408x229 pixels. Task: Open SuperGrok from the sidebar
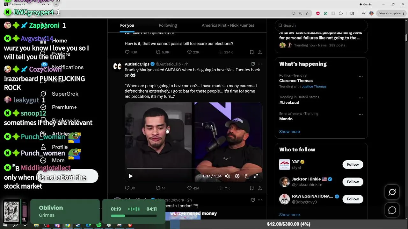coord(59,94)
